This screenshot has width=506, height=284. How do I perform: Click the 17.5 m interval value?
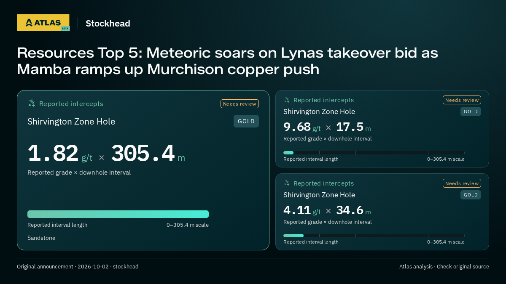pyautogui.click(x=353, y=127)
